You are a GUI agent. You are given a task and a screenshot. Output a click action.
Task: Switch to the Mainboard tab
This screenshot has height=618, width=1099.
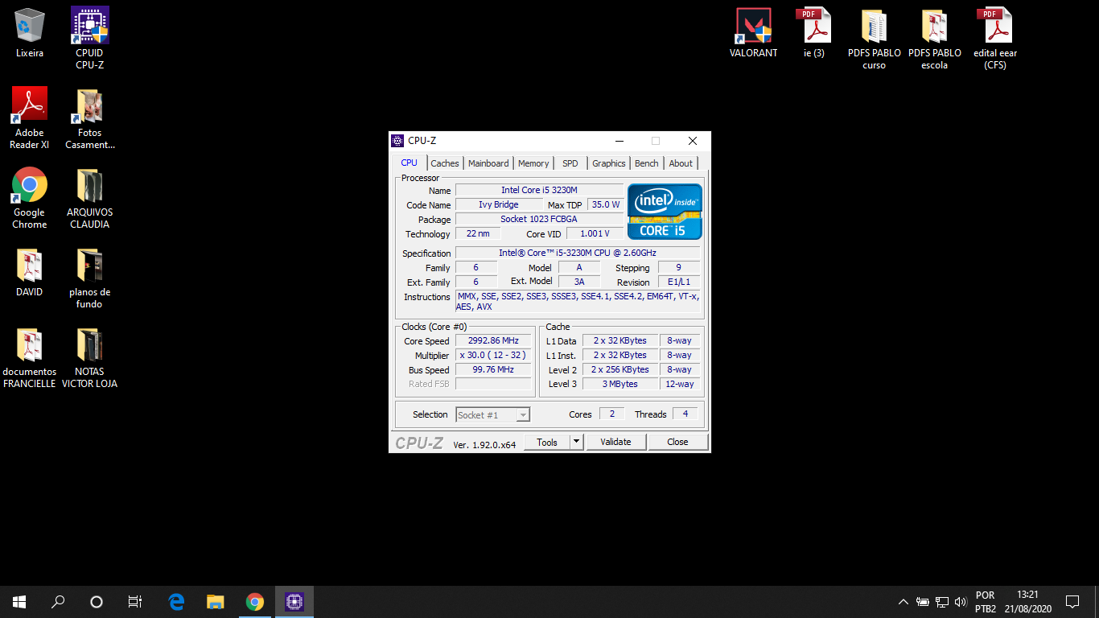(x=488, y=163)
